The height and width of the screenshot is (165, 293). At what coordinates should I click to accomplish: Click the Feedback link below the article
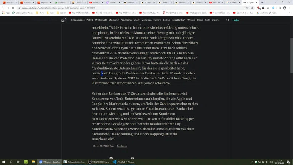pos(122,146)
